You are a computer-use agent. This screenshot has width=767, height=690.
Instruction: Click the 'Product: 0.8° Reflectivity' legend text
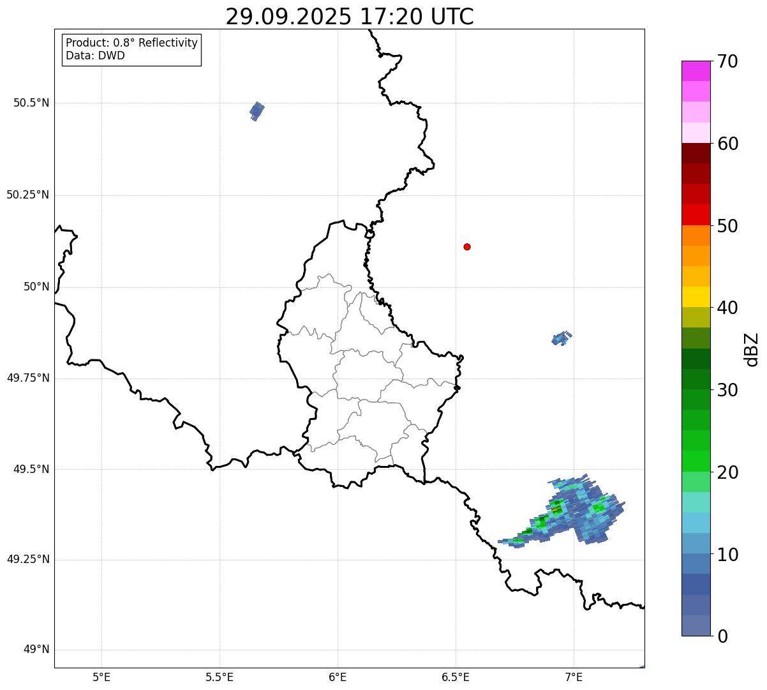pyautogui.click(x=132, y=43)
